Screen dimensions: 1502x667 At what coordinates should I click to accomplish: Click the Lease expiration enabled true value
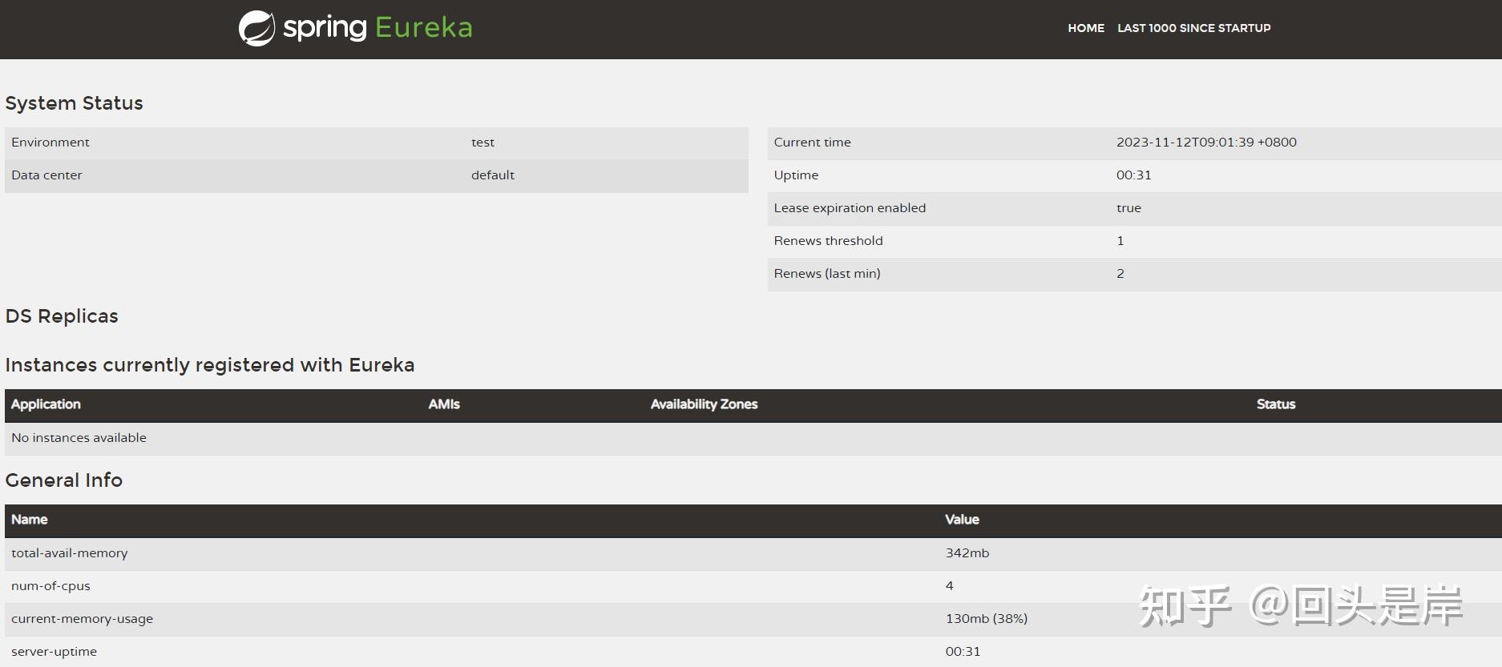(x=1128, y=208)
